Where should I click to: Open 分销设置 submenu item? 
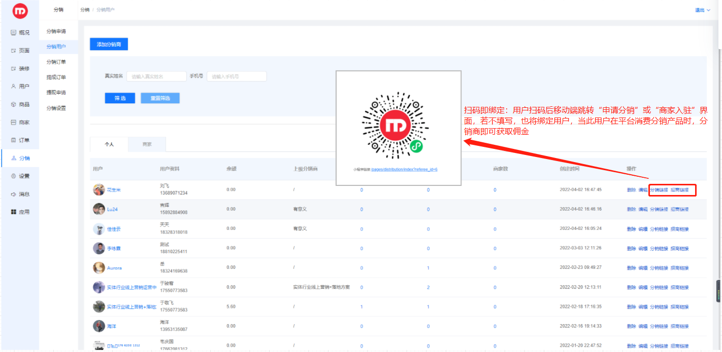click(x=56, y=108)
